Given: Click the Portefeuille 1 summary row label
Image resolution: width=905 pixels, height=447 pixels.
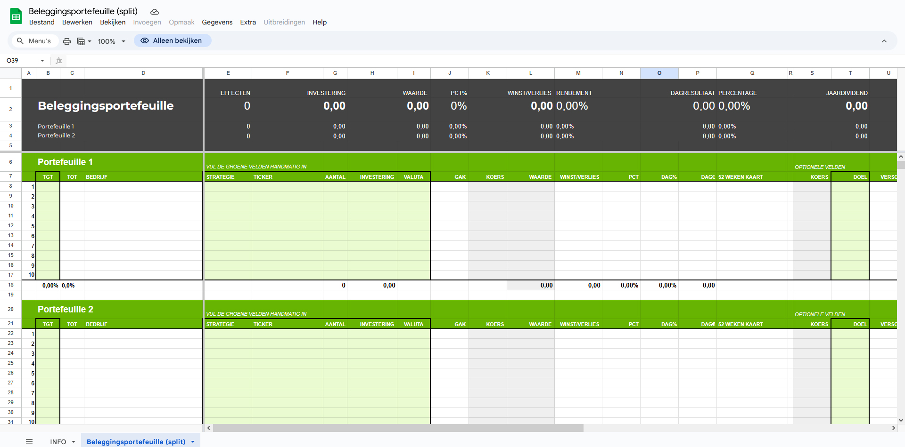Looking at the screenshot, I should 56,126.
